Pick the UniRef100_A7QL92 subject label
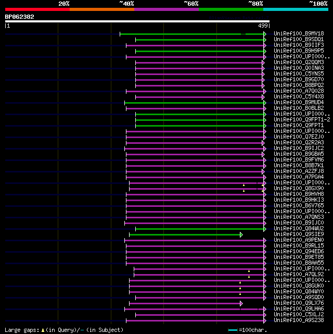Screen dimensions: 333x334 click(x=299, y=275)
